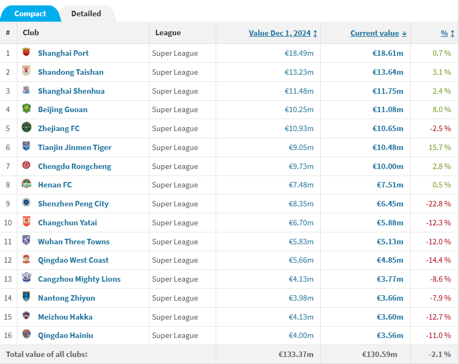Click the -22.8 % change value

pos(438,204)
